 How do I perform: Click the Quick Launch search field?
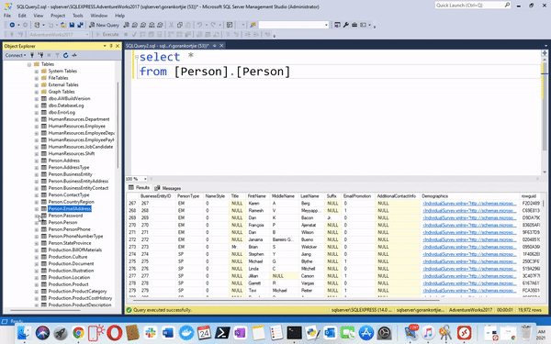[x=473, y=6]
